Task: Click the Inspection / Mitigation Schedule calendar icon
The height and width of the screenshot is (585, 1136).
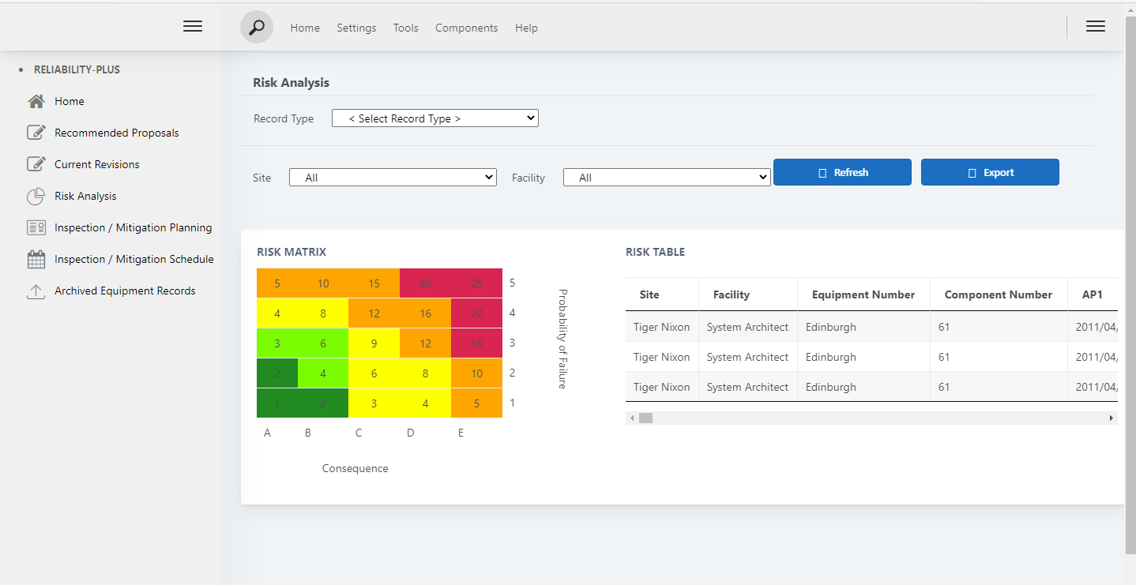Action: point(36,259)
